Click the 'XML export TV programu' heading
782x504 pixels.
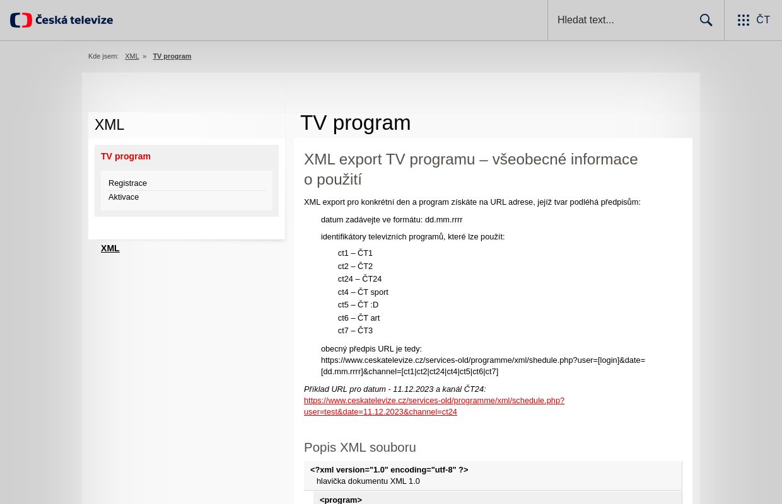point(471,169)
